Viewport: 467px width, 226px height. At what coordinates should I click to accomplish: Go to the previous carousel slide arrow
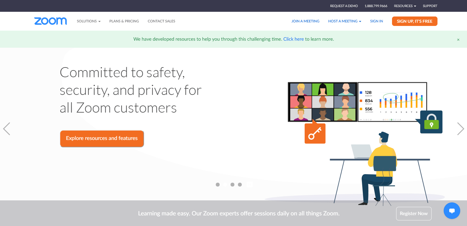click(6, 129)
